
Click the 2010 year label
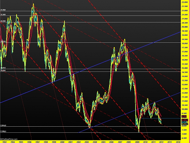[145, 142]
